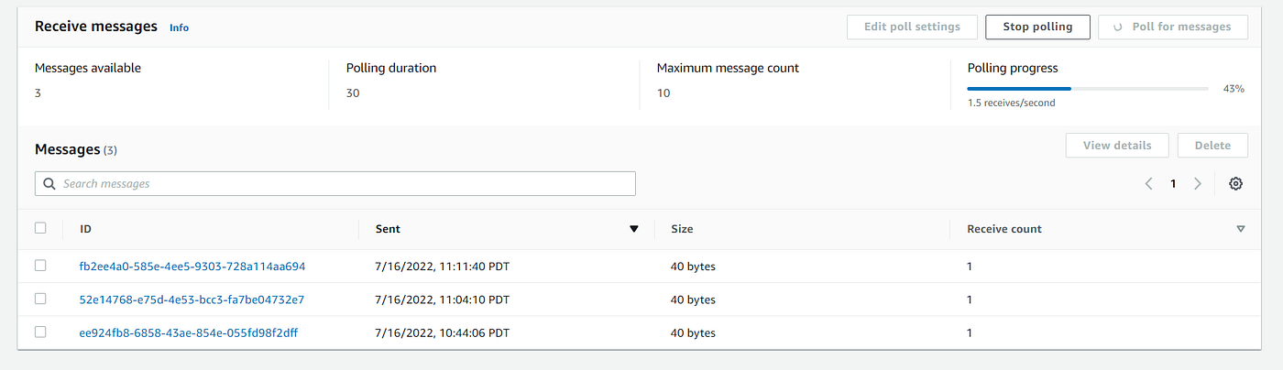Open message ID fb2ee4a0-585e-4ee5-9303-728a114aa694
The width and height of the screenshot is (1283, 370).
point(192,267)
